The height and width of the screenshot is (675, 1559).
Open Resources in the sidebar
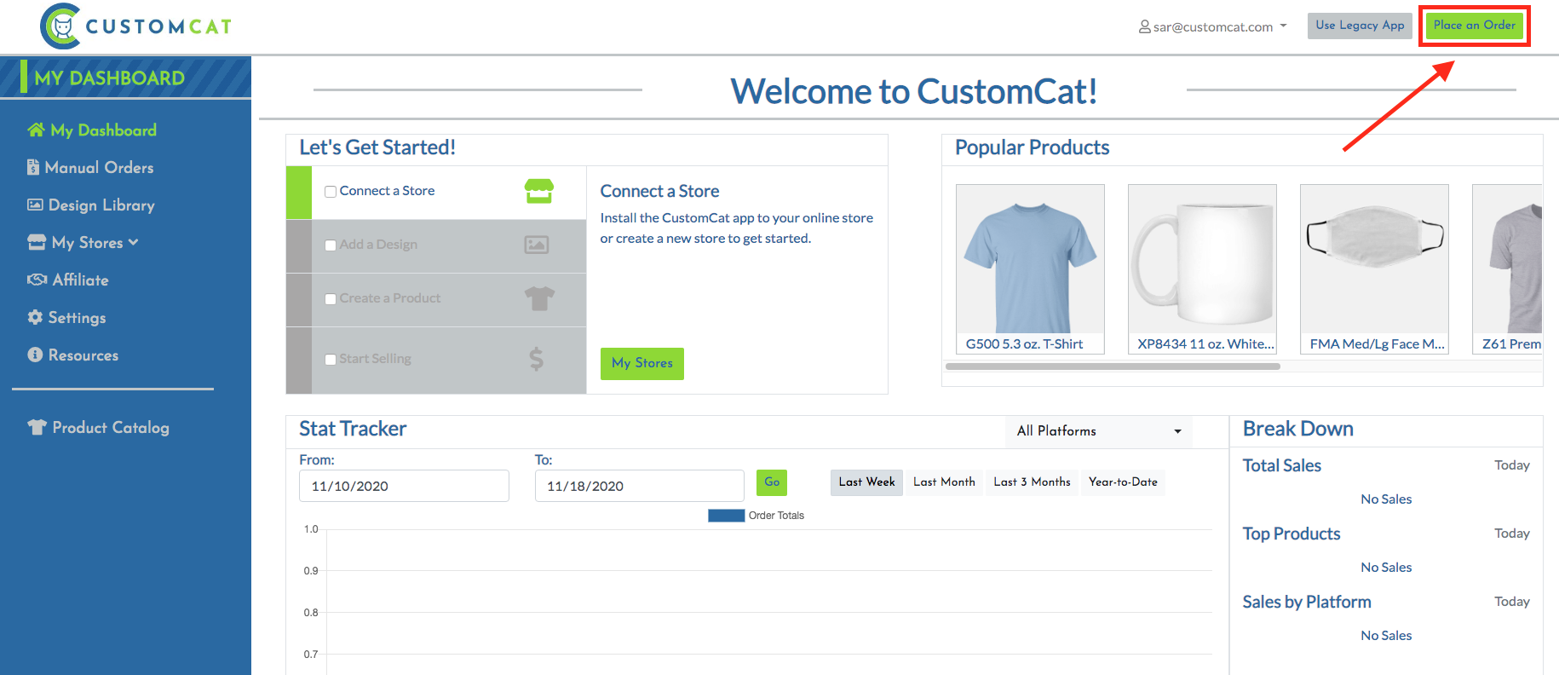(x=73, y=355)
